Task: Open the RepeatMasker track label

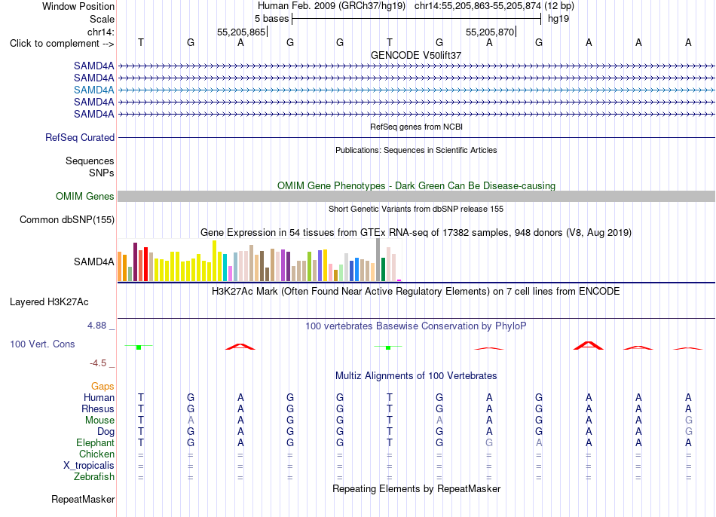Action: 83,499
